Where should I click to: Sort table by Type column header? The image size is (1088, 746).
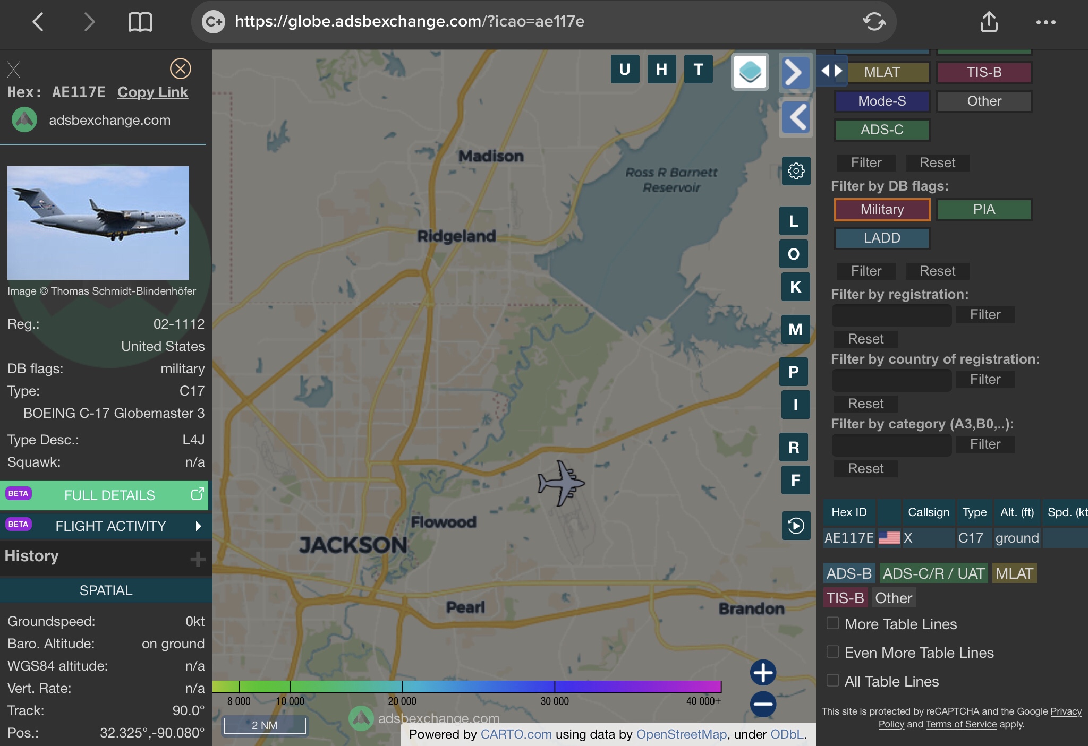point(974,512)
